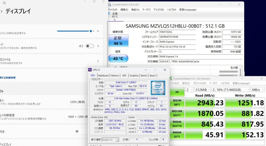The width and height of the screenshot is (266, 146).
Task: Toggle the night light switch showing オフ
Action: 90,46
